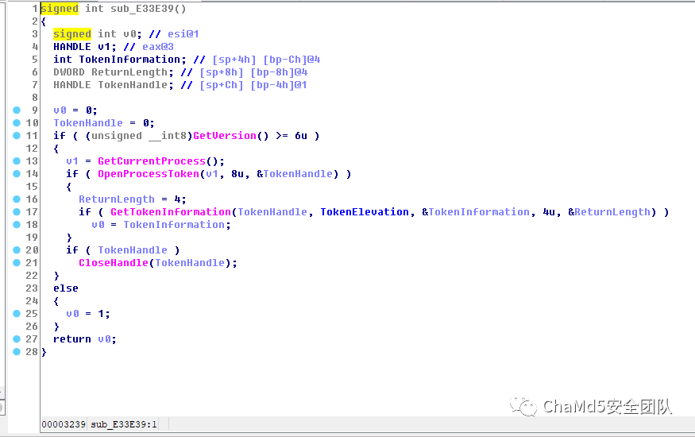Click ReturnLength in 'ReturnLength = 4;'
This screenshot has height=437, width=695.
[x=117, y=199]
